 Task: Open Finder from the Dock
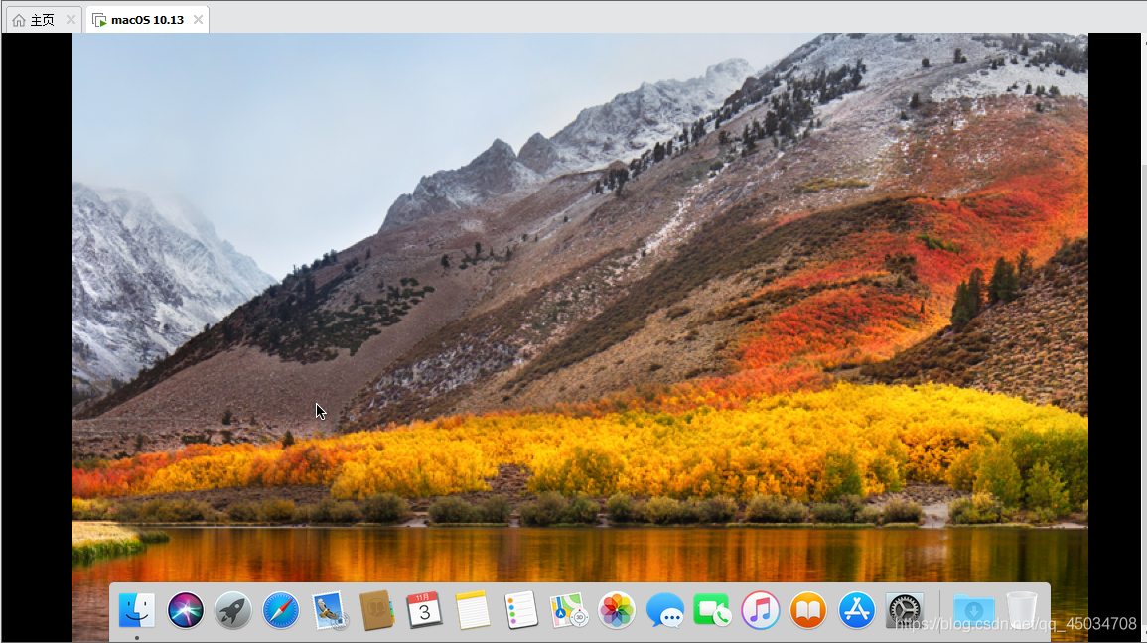pos(137,610)
